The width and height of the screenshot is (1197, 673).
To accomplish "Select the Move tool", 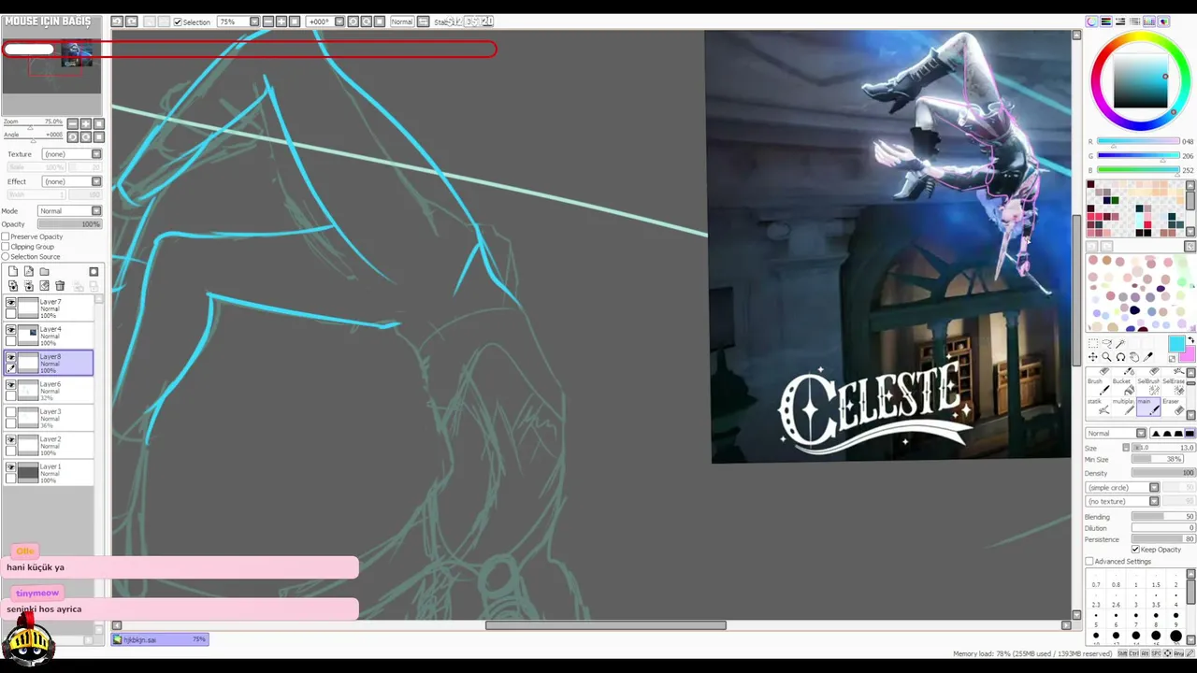I will pos(1092,357).
